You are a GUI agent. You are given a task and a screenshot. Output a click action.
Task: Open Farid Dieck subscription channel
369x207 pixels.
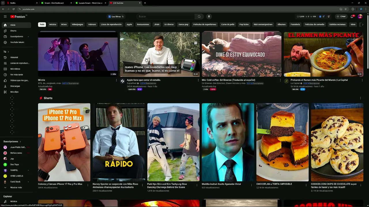pos(16,182)
